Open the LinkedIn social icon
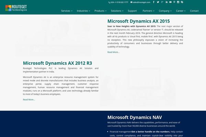This screenshot has width=206, height=137. pyautogui.click(x=167, y=2)
